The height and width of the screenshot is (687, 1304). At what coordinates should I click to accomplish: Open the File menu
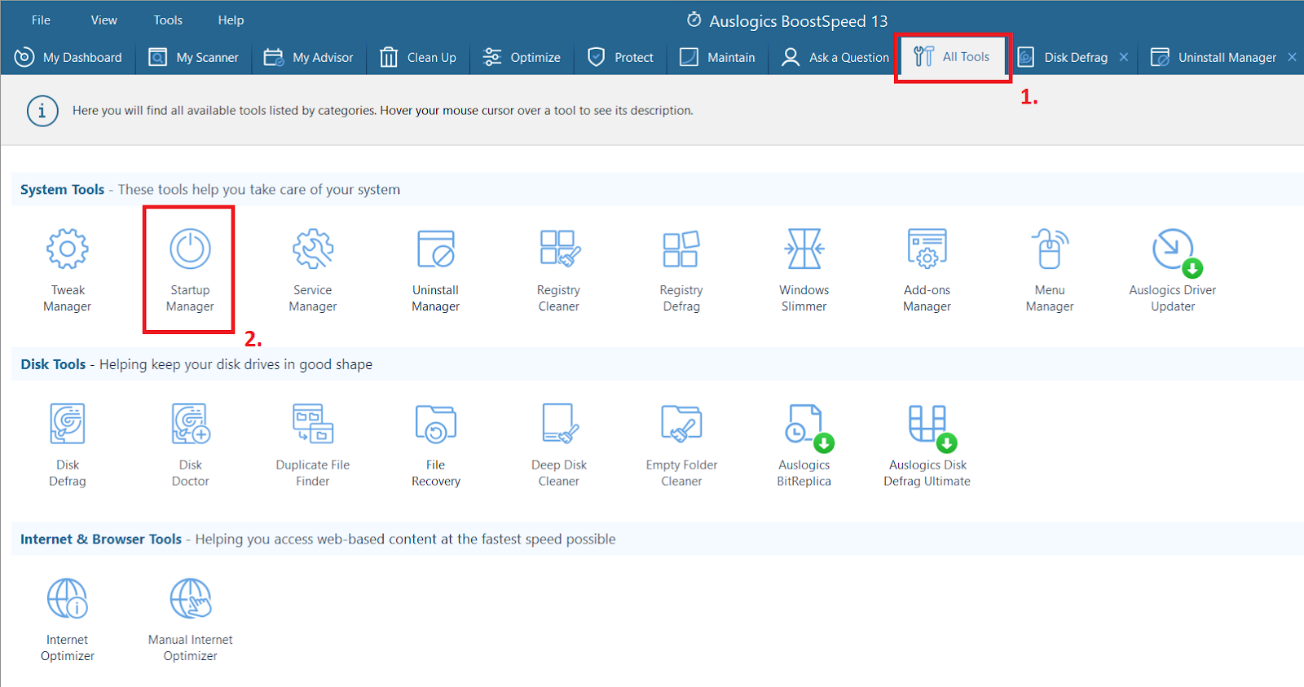pyautogui.click(x=41, y=20)
